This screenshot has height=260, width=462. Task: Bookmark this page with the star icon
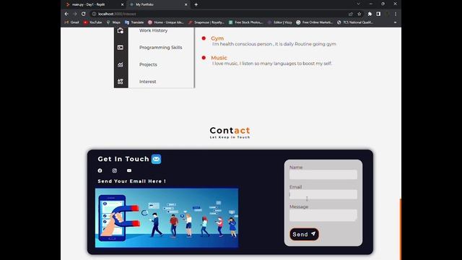point(359,14)
